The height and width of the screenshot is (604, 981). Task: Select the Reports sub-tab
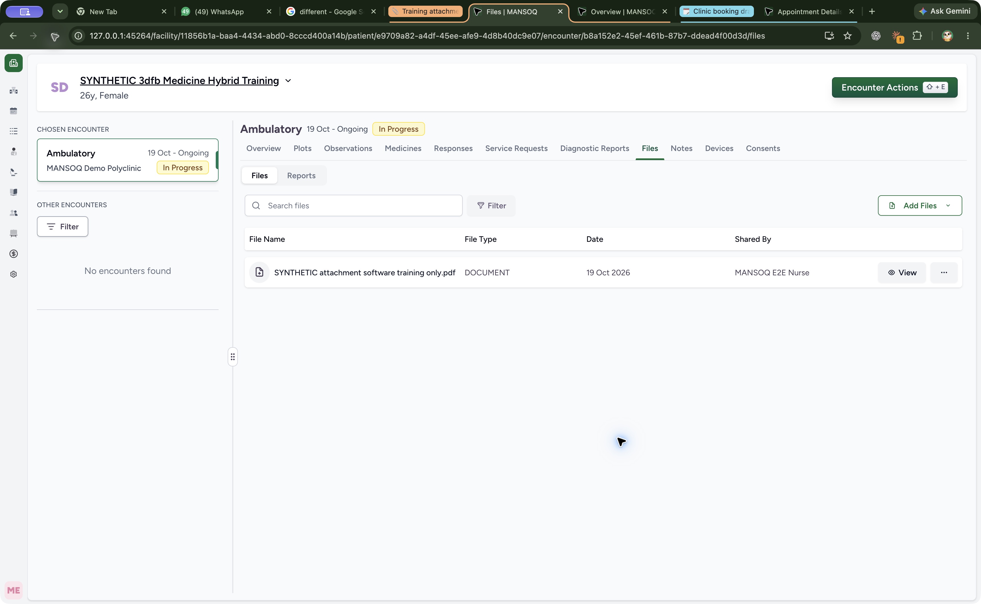coord(301,175)
